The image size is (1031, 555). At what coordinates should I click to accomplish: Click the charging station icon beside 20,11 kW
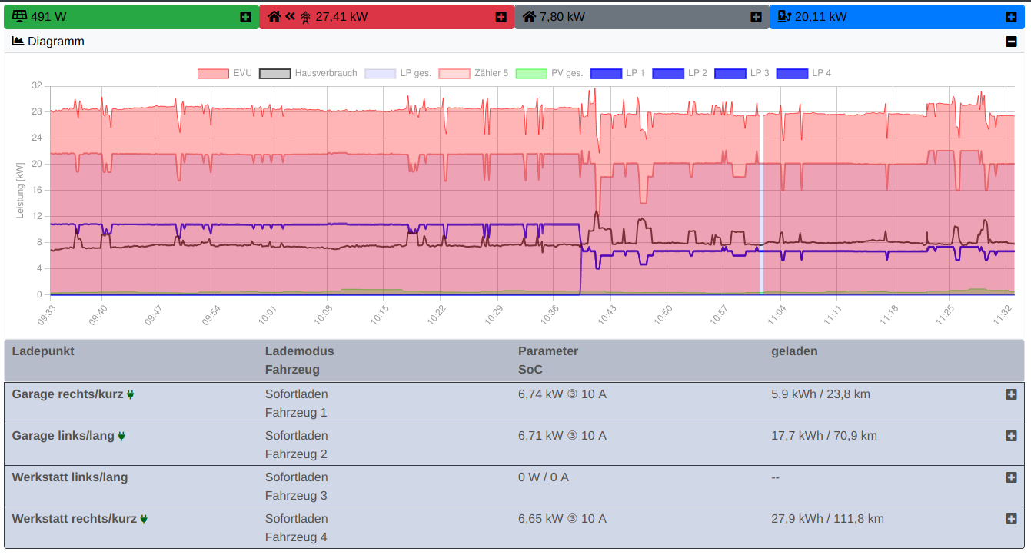pos(784,16)
